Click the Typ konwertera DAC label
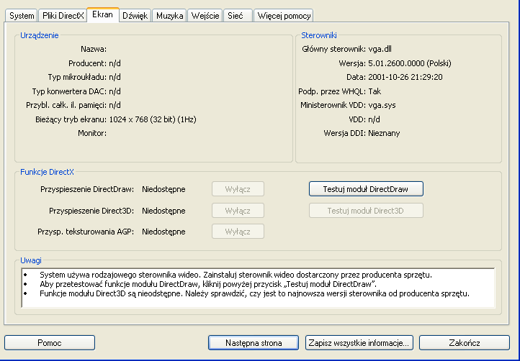Screen dimensions: 520x361 (69, 91)
